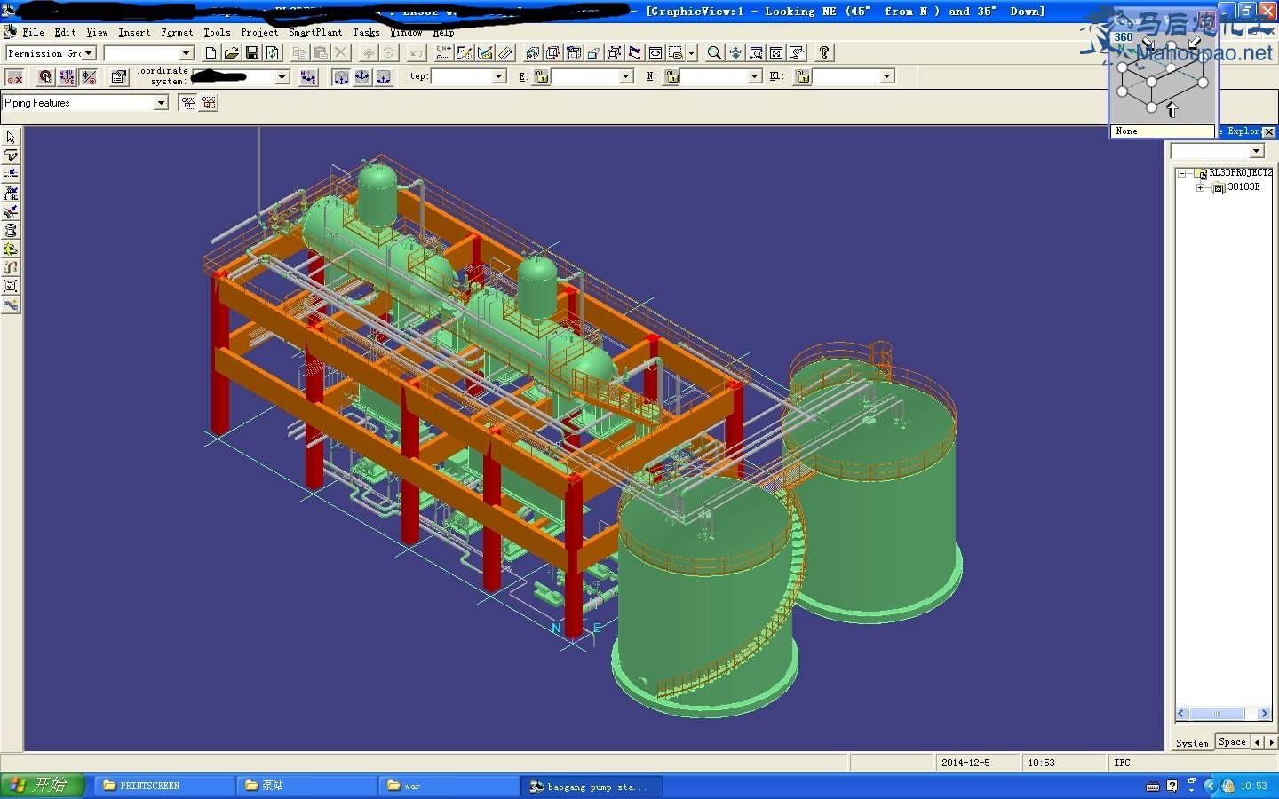Open the war folder taskbar item

[449, 786]
